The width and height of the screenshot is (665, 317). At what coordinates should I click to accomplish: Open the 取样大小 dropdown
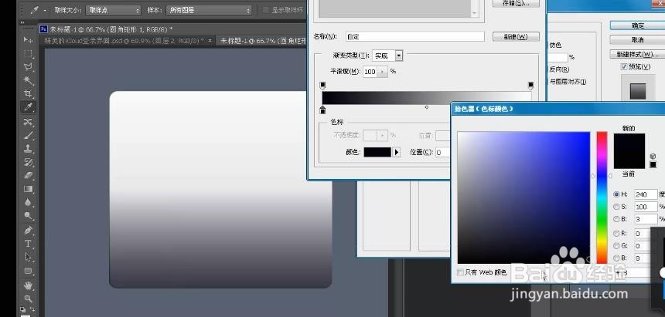[113, 10]
